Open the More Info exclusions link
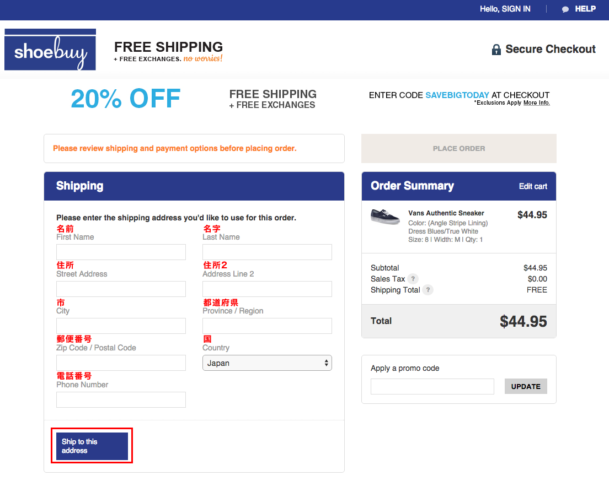609x481 pixels. [536, 103]
